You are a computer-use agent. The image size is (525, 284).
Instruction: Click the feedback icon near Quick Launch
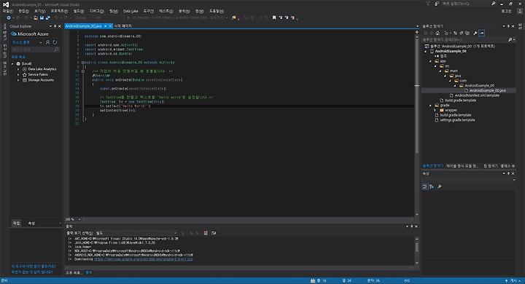click(x=437, y=4)
